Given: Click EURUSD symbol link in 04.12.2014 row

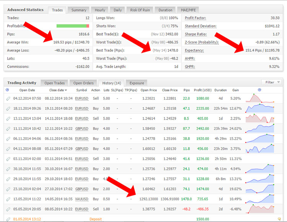Looking at the screenshot, I should click(82, 99).
